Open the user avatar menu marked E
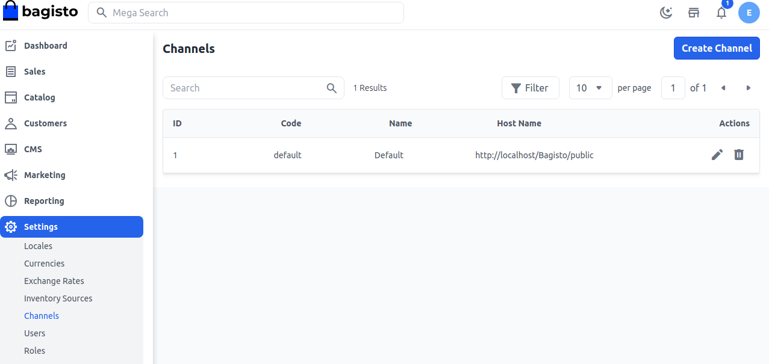The height and width of the screenshot is (364, 769). 749,13
